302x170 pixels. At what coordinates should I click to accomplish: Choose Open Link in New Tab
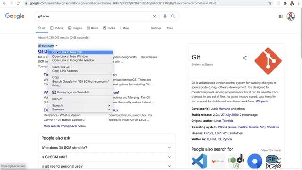coord(81,52)
